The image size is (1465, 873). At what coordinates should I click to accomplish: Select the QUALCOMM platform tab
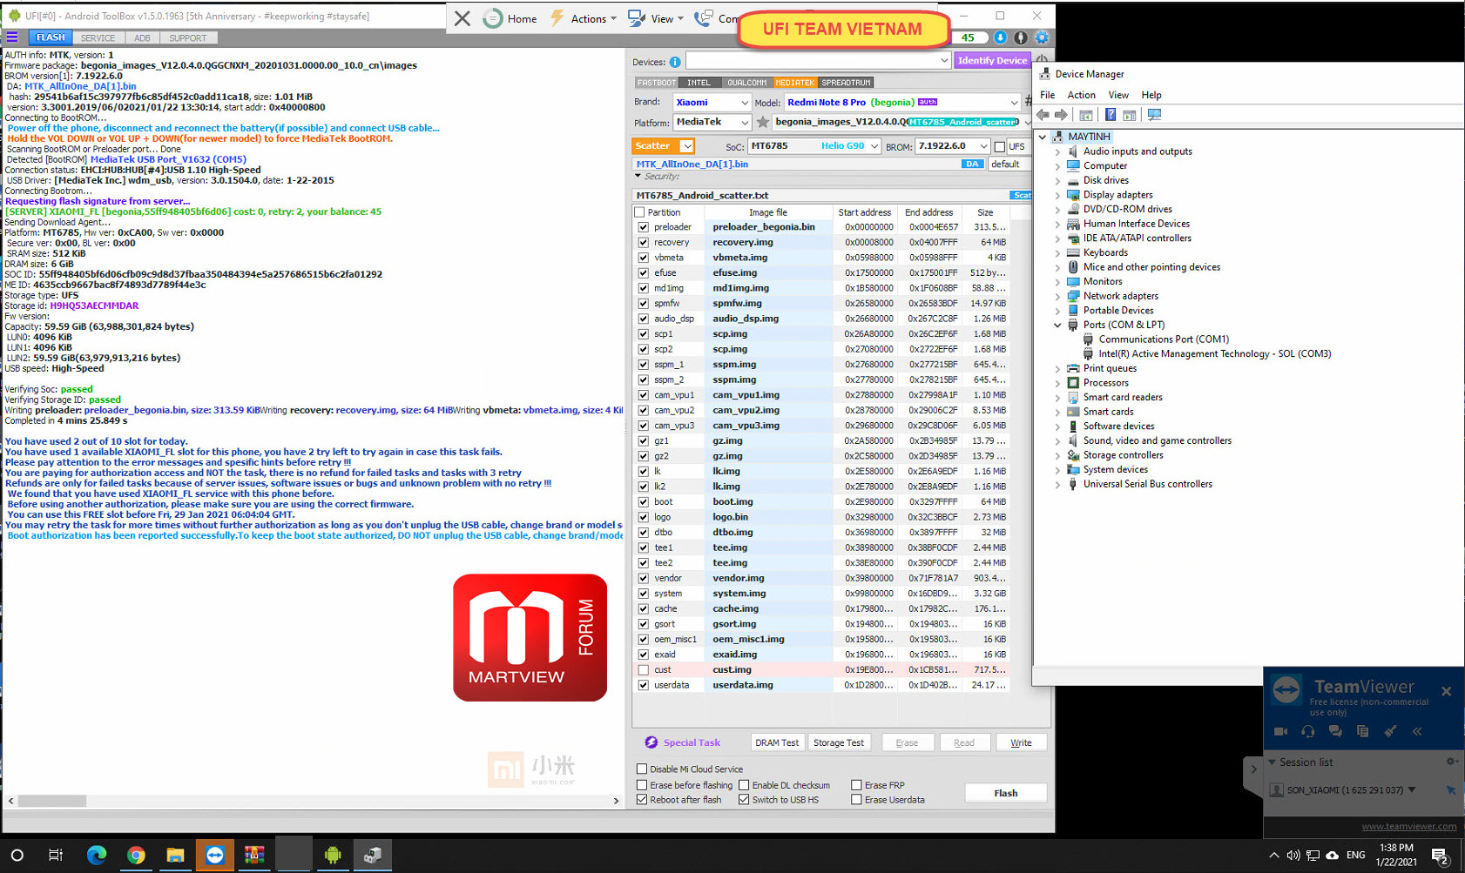746,83
